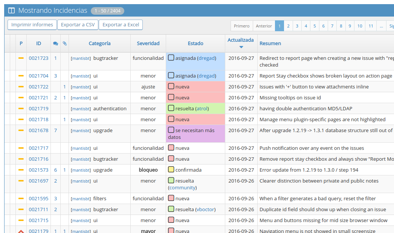Viewport: 394px width, 233px height.
Task: Click the purple status box for issue 0021678
Action: (x=171, y=130)
